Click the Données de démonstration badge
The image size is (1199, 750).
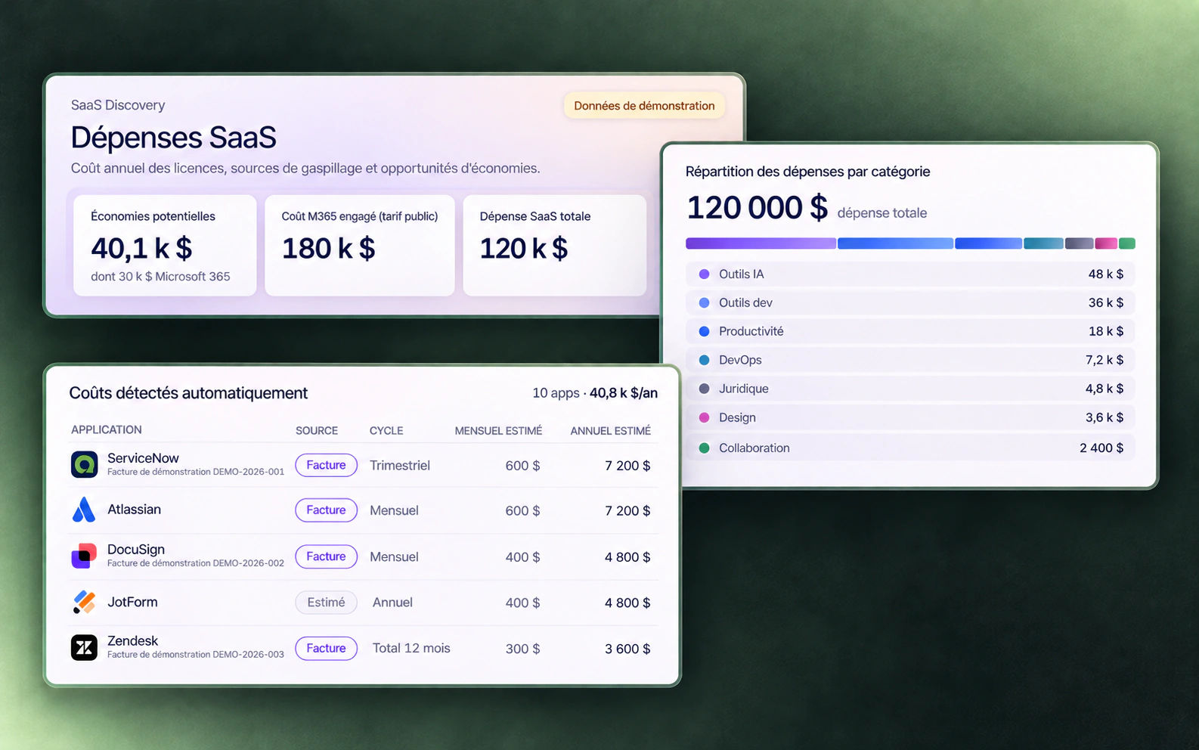tap(644, 106)
